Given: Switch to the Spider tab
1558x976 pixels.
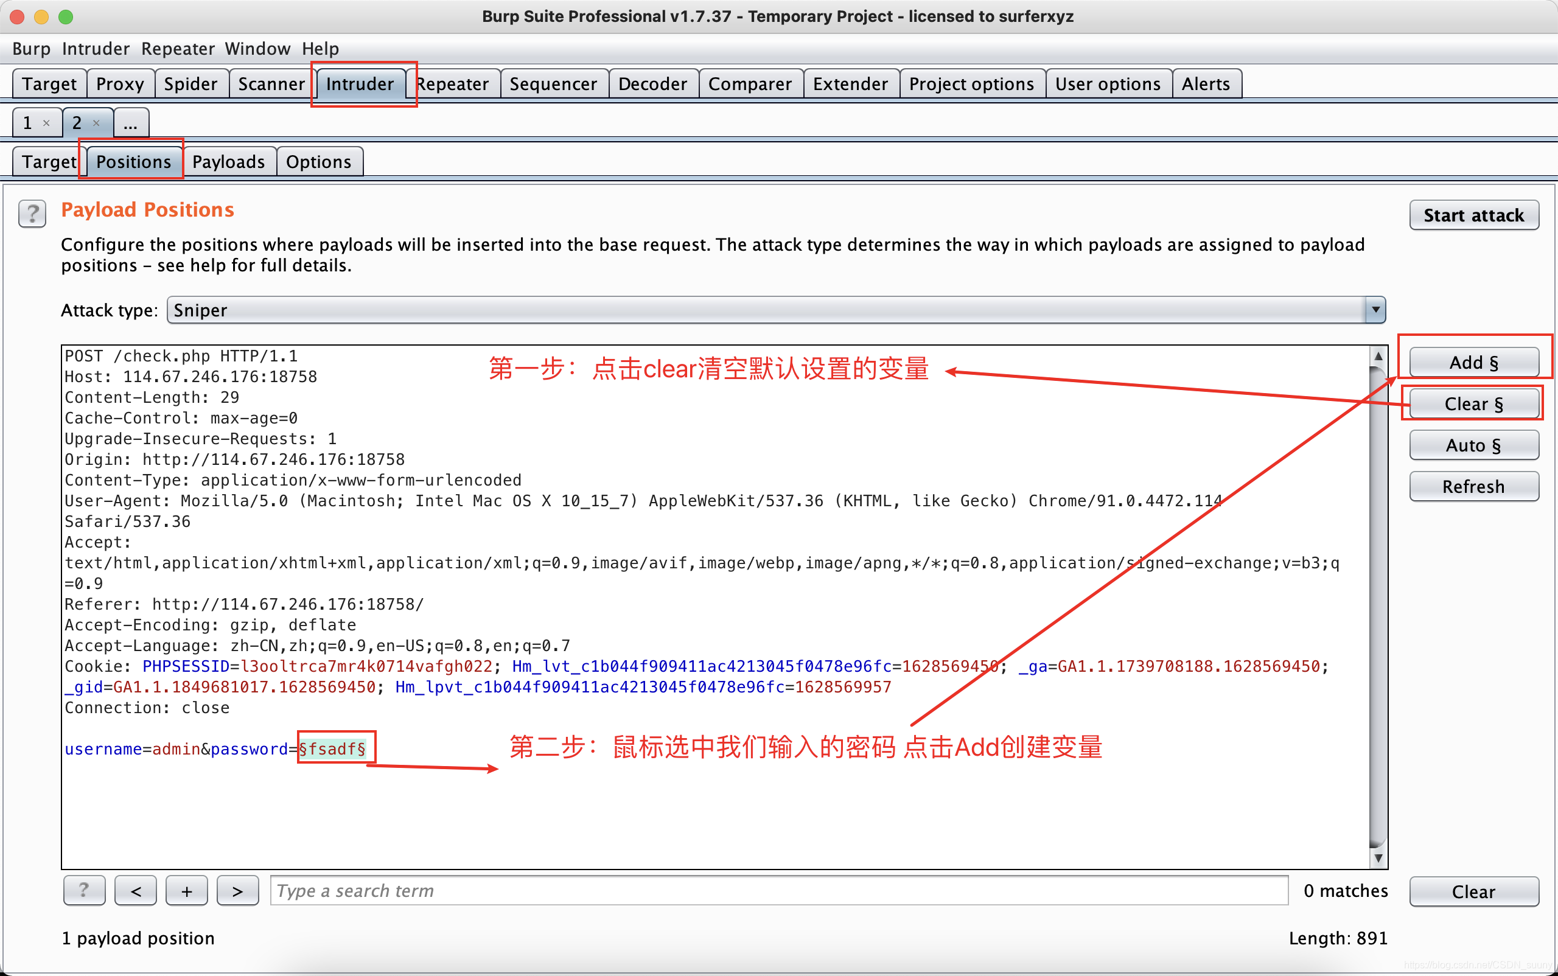Looking at the screenshot, I should (x=190, y=84).
